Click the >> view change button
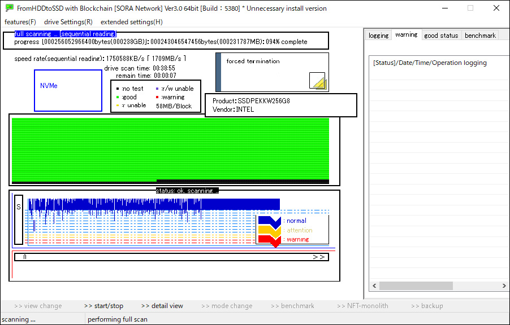The image size is (510, 325). pyautogui.click(x=38, y=306)
